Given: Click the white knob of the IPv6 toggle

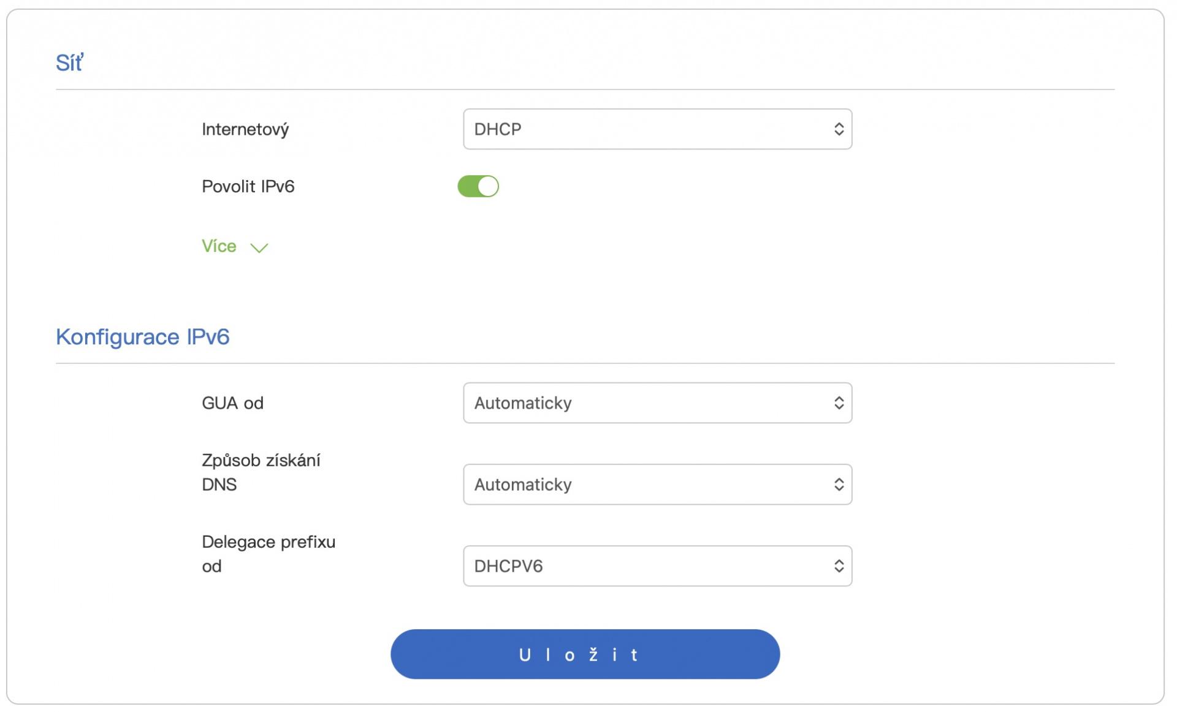Looking at the screenshot, I should coord(487,186).
